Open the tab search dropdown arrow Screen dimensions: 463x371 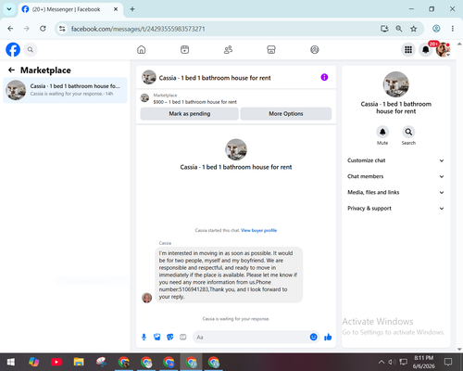pyautogui.click(x=9, y=9)
